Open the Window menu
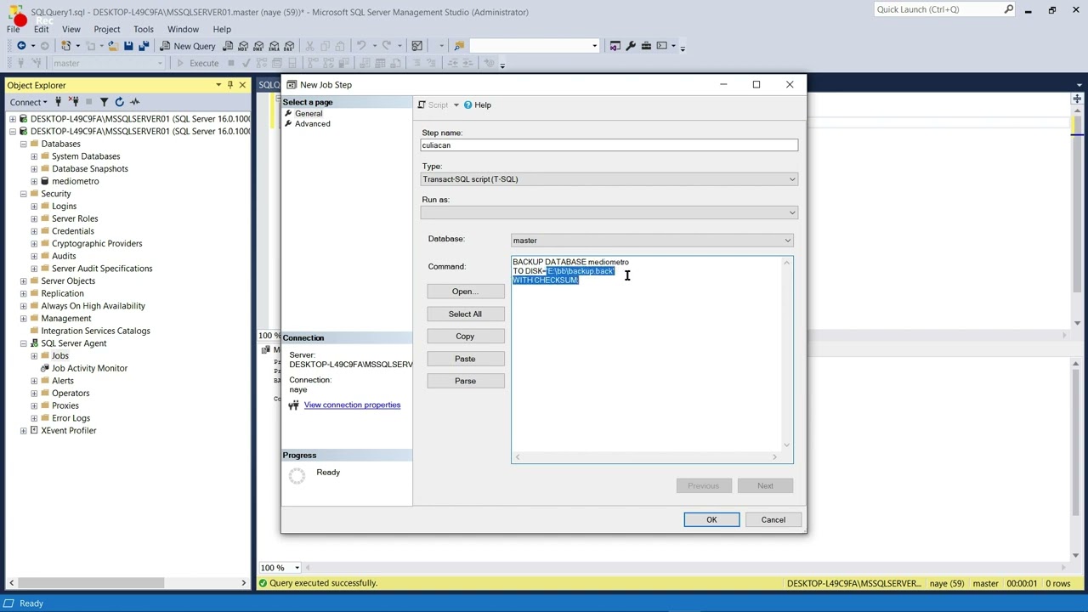1088x612 pixels. click(183, 29)
